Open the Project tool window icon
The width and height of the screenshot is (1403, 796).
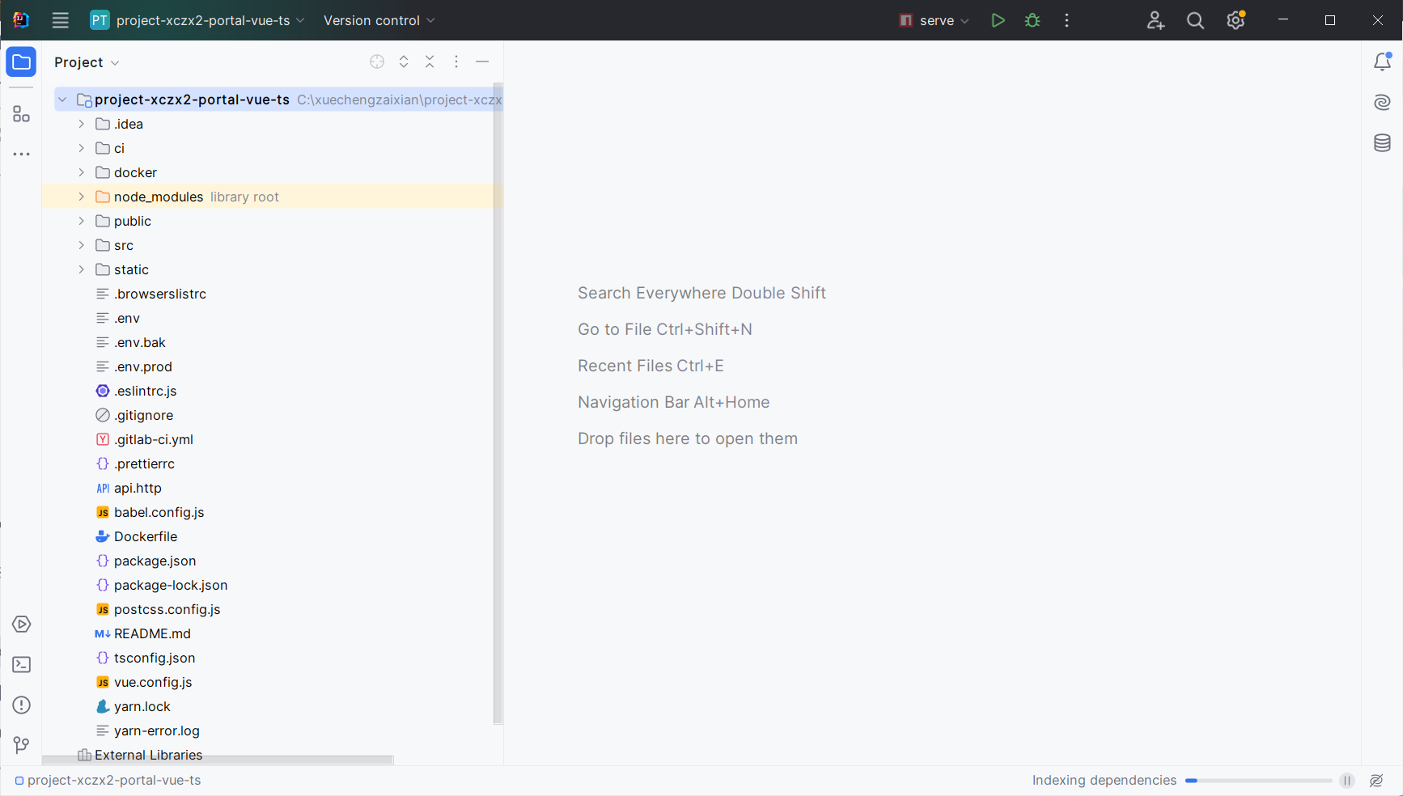coord(21,62)
